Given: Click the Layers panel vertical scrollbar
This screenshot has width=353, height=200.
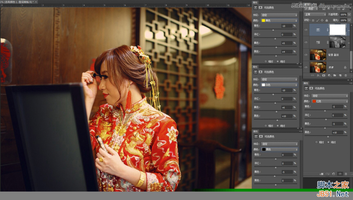Looking at the screenshot, I should pyautogui.click(x=351, y=61).
